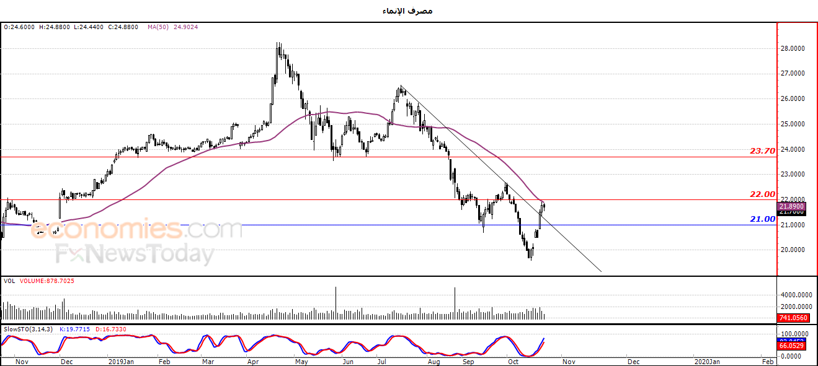Click the May date axis label
The width and height of the screenshot is (818, 366).
(x=301, y=361)
